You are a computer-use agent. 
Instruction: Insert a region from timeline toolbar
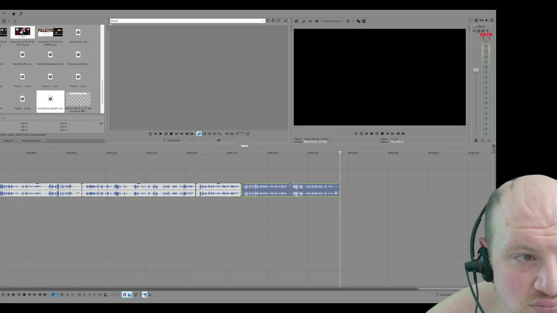117,295
